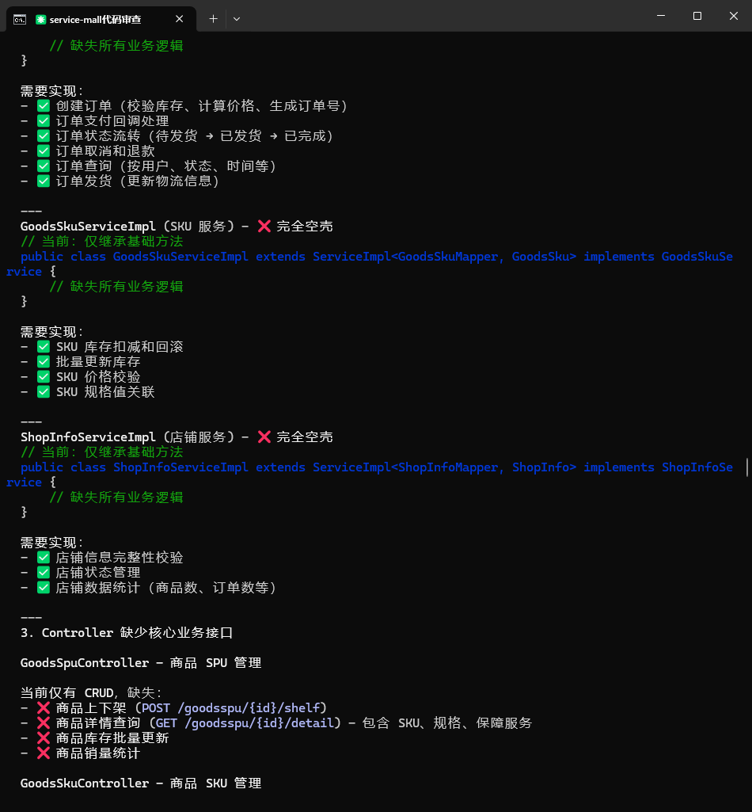Screen dimensions: 752x812
Task: Click the green checkmark beside 店铺状态管理
Action: 44,573
